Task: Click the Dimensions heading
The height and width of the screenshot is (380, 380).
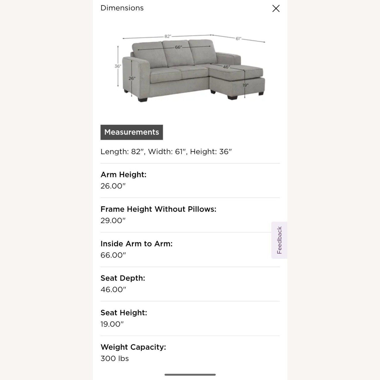Action: (x=122, y=8)
